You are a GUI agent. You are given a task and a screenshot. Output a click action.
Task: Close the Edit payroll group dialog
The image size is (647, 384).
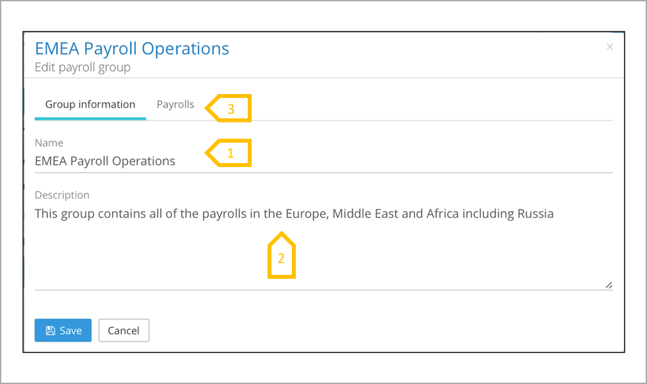click(609, 47)
